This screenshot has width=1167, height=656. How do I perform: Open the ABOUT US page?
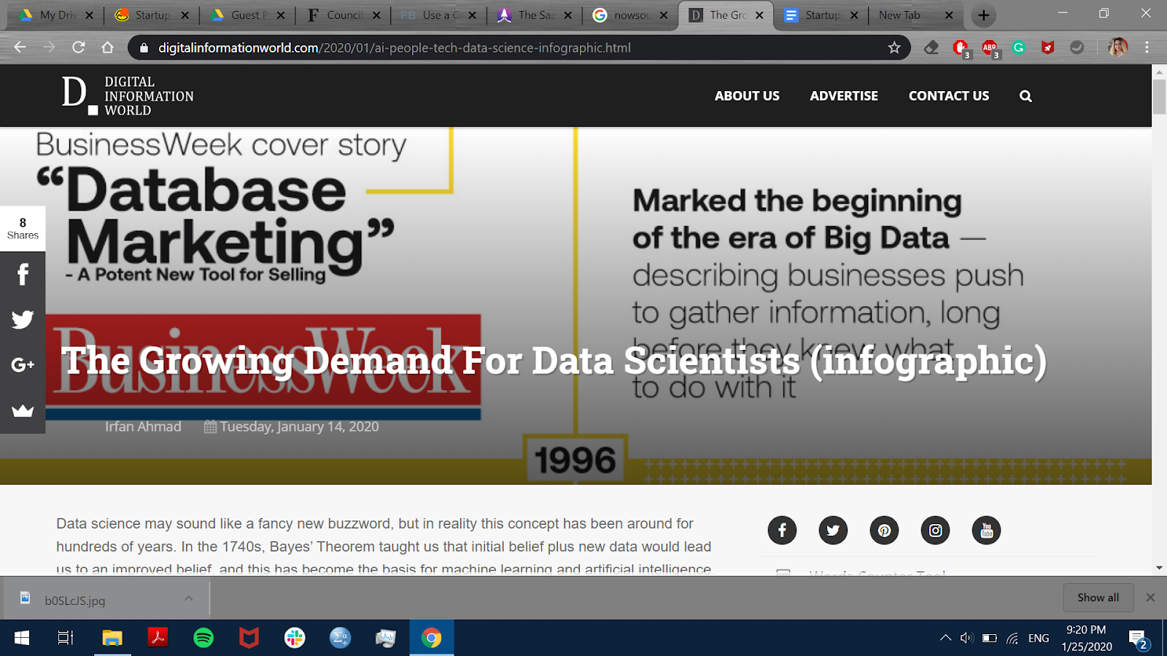(x=747, y=96)
